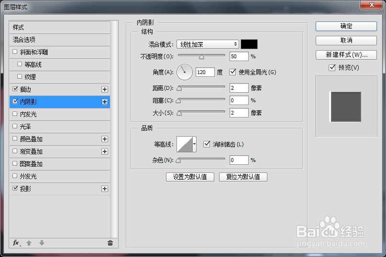
Task: Select 混合选项 in the left list
Action: [x=60, y=40]
